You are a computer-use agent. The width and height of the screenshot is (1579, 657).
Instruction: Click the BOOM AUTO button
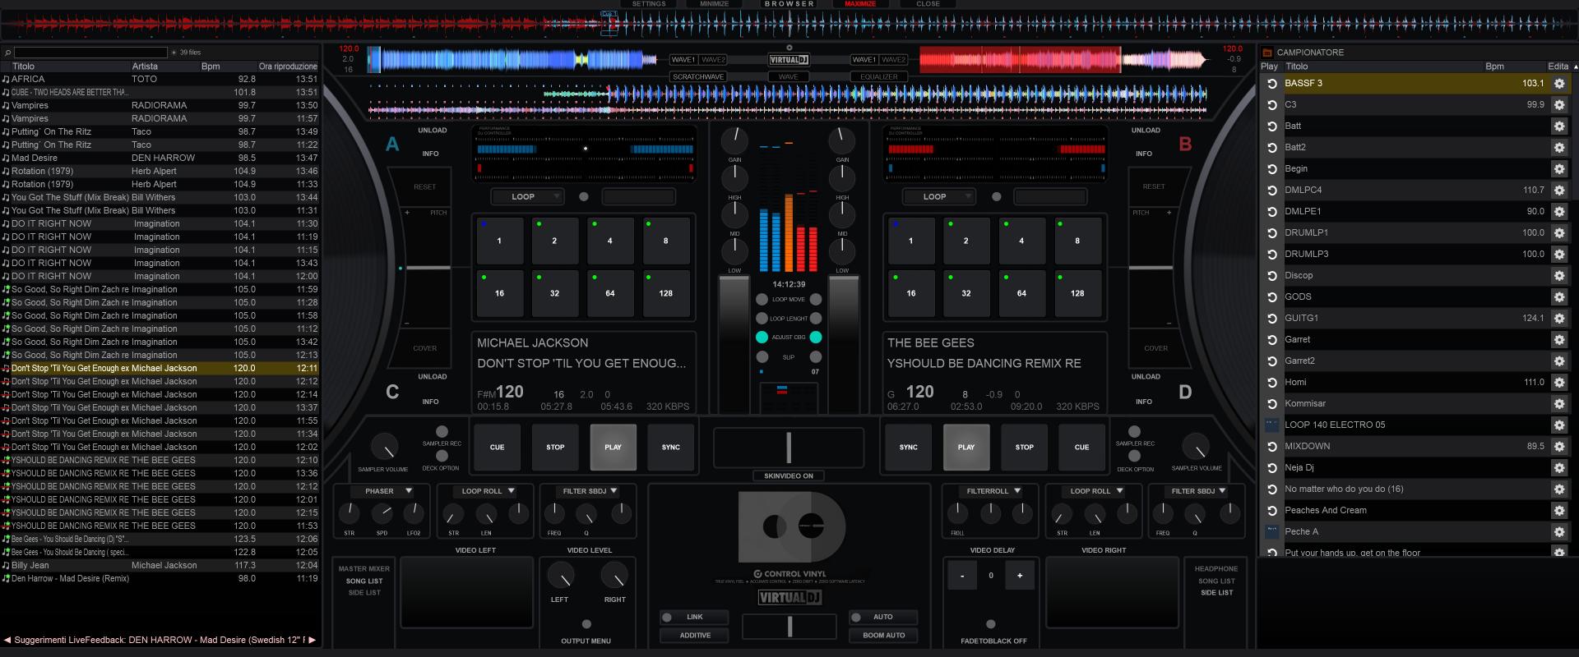(884, 636)
